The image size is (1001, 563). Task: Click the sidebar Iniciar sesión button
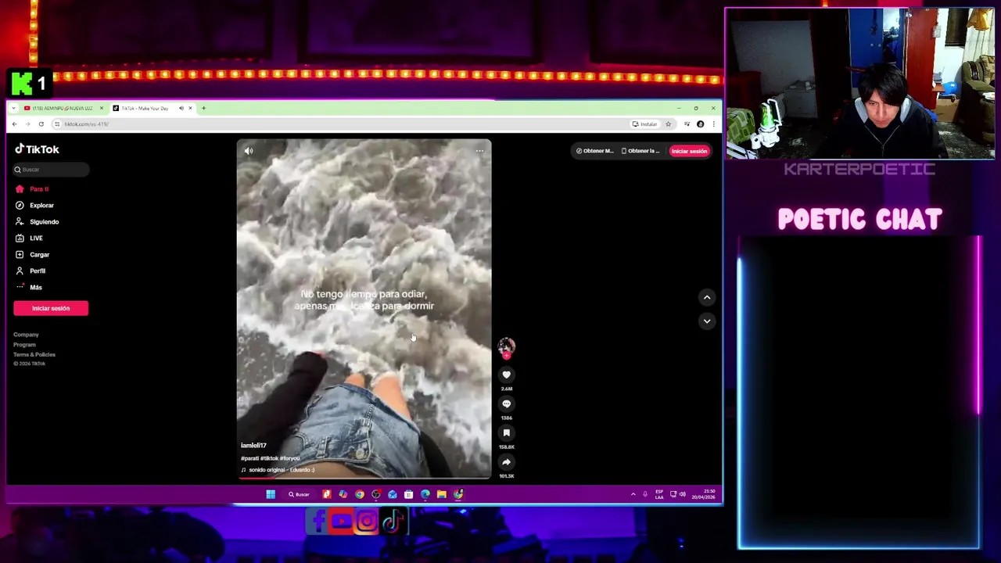[x=51, y=308]
